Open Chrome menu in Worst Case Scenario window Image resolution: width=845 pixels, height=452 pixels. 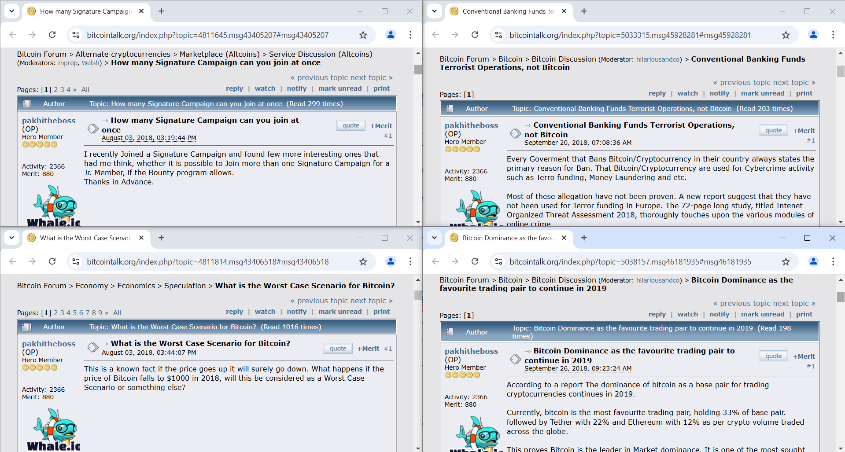tap(410, 261)
